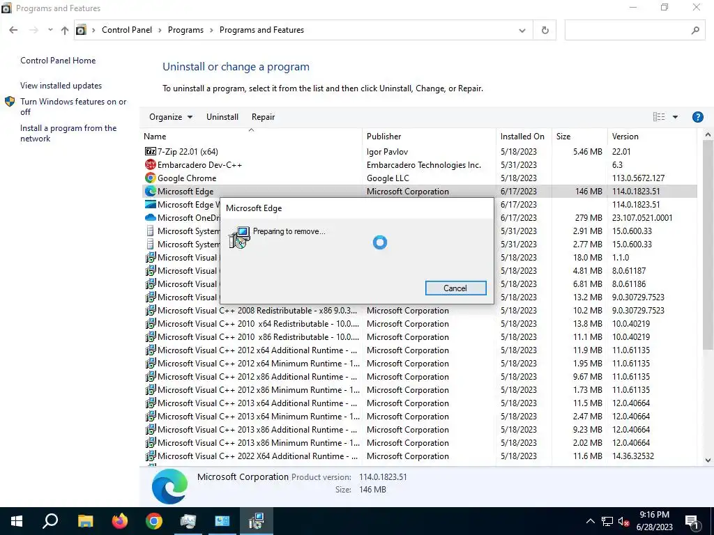Open recent locations dropdown arrow
This screenshot has width=714, height=535.
[x=50, y=30]
